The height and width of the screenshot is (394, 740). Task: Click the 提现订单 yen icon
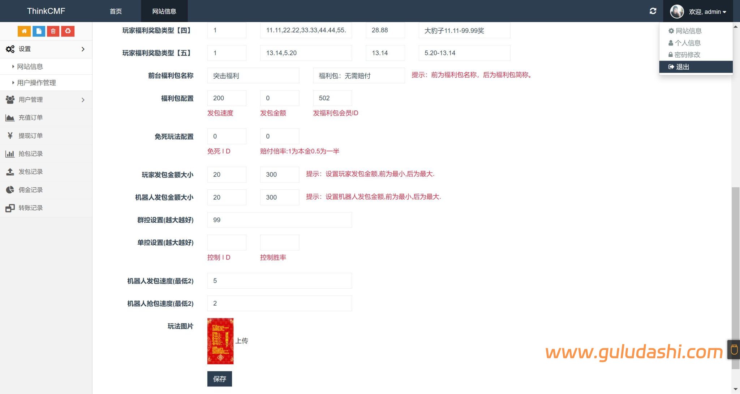click(x=10, y=136)
